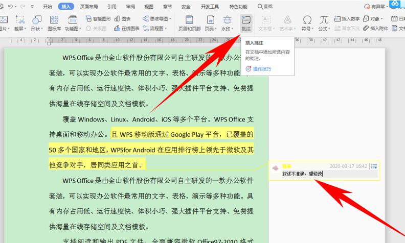Expand the 公式 dropdown arrow

329,29
